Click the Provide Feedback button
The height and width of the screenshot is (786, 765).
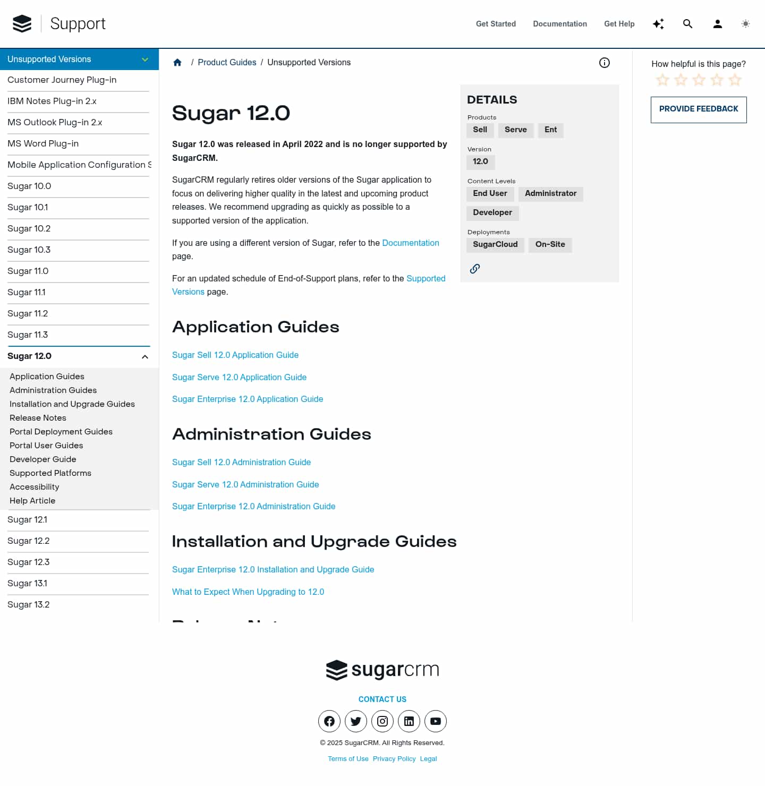click(699, 109)
